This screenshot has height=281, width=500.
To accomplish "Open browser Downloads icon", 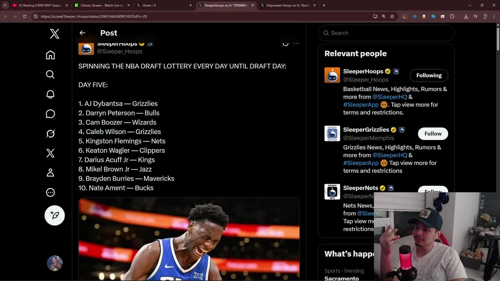I will coord(466,16).
